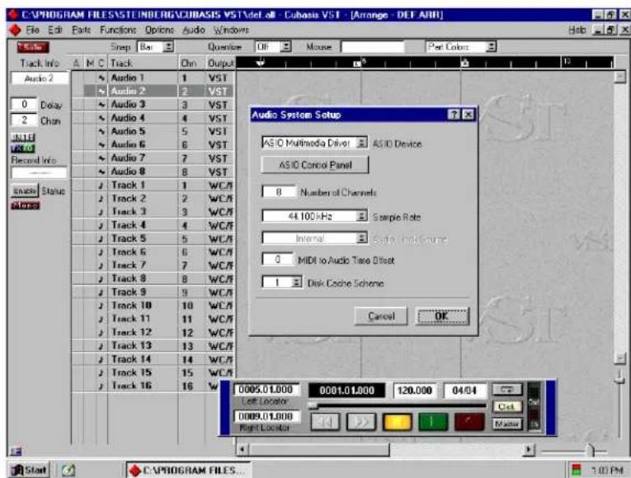Click the MIDI note icon for Track 4
This screenshot has width=631, height=478.
pyautogui.click(x=101, y=225)
